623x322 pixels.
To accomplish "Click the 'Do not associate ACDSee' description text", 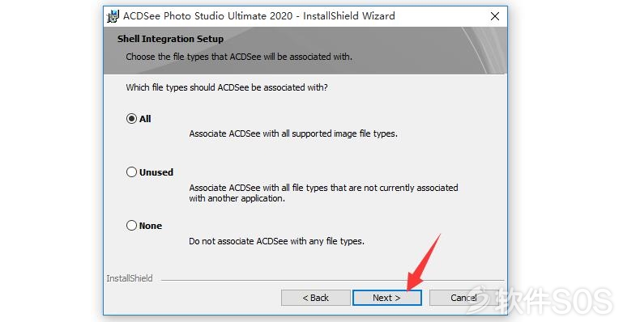I will [276, 241].
